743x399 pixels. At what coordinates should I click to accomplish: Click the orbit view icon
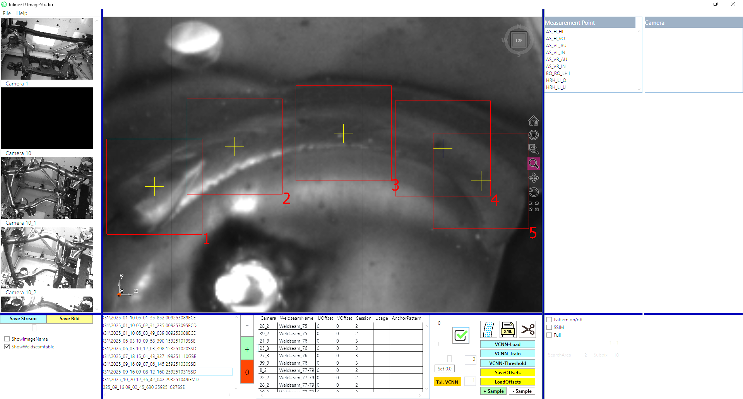coord(533,135)
